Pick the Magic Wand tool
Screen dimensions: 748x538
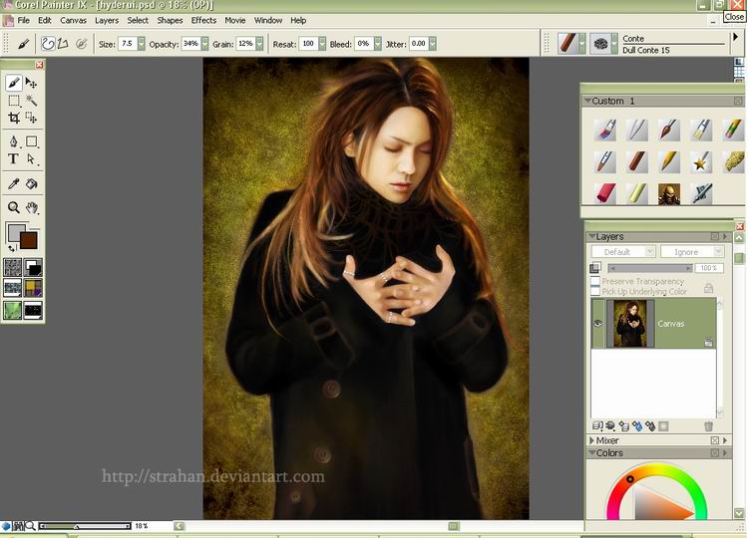click(32, 101)
